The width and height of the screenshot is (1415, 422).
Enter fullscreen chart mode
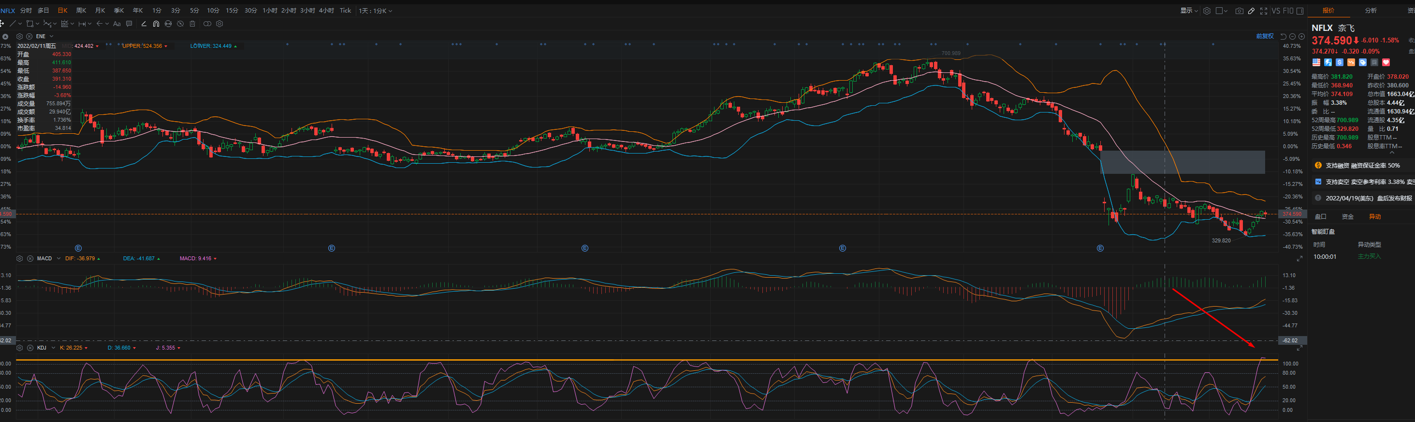click(1264, 11)
